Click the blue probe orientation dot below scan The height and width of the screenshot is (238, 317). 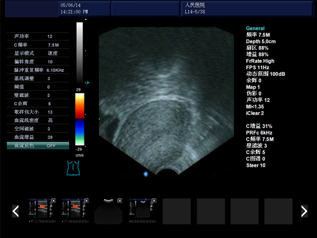pyautogui.click(x=145, y=173)
